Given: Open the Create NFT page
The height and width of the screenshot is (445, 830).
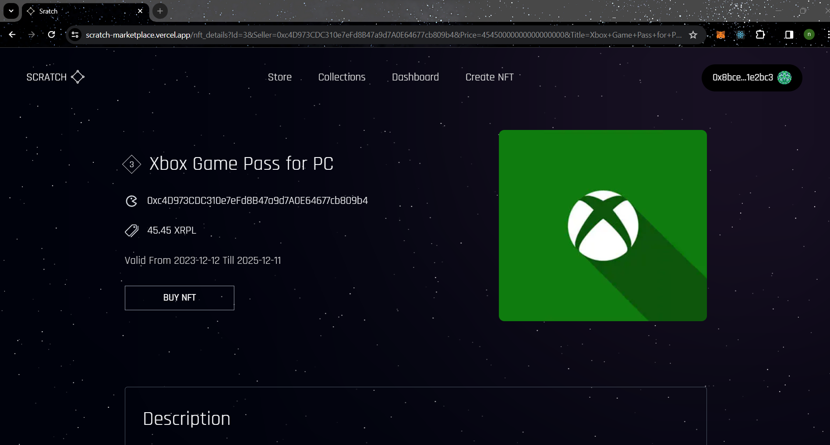Looking at the screenshot, I should [489, 77].
